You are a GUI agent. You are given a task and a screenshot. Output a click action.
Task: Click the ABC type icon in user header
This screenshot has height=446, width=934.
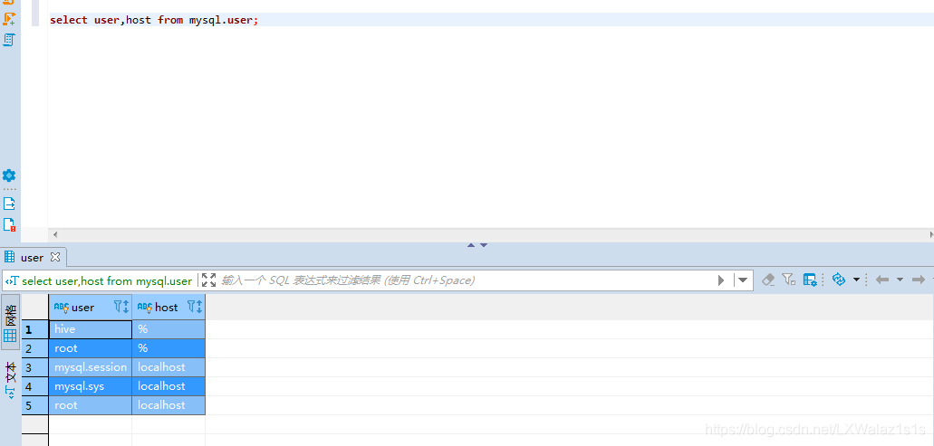[x=62, y=307]
